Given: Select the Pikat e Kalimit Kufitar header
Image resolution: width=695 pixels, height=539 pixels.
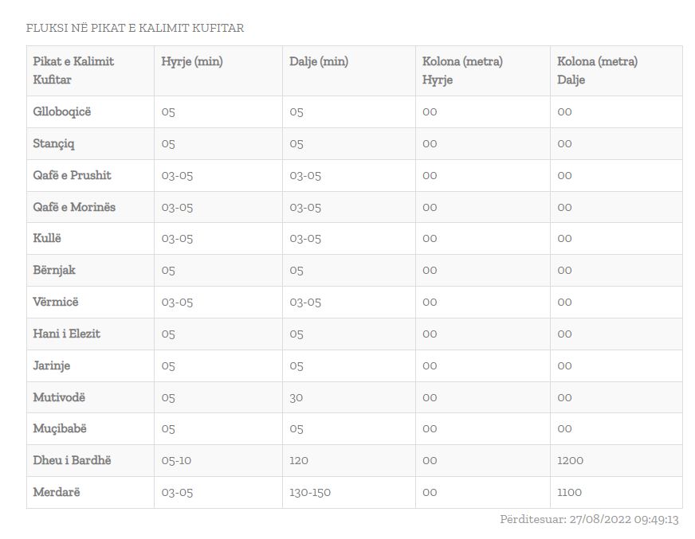Looking at the screenshot, I should [73, 70].
